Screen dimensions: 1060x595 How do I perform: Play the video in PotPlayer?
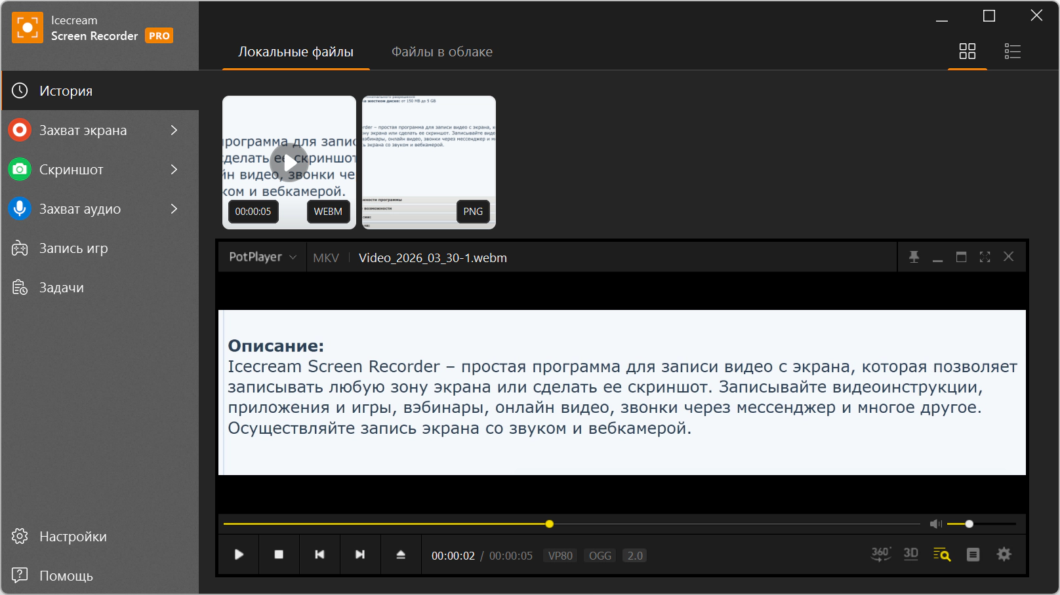239,554
